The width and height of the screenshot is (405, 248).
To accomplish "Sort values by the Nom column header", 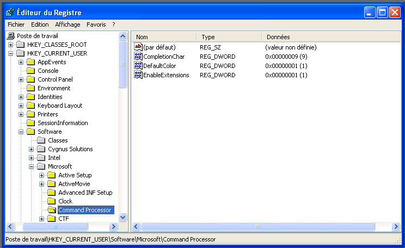I will pos(163,37).
